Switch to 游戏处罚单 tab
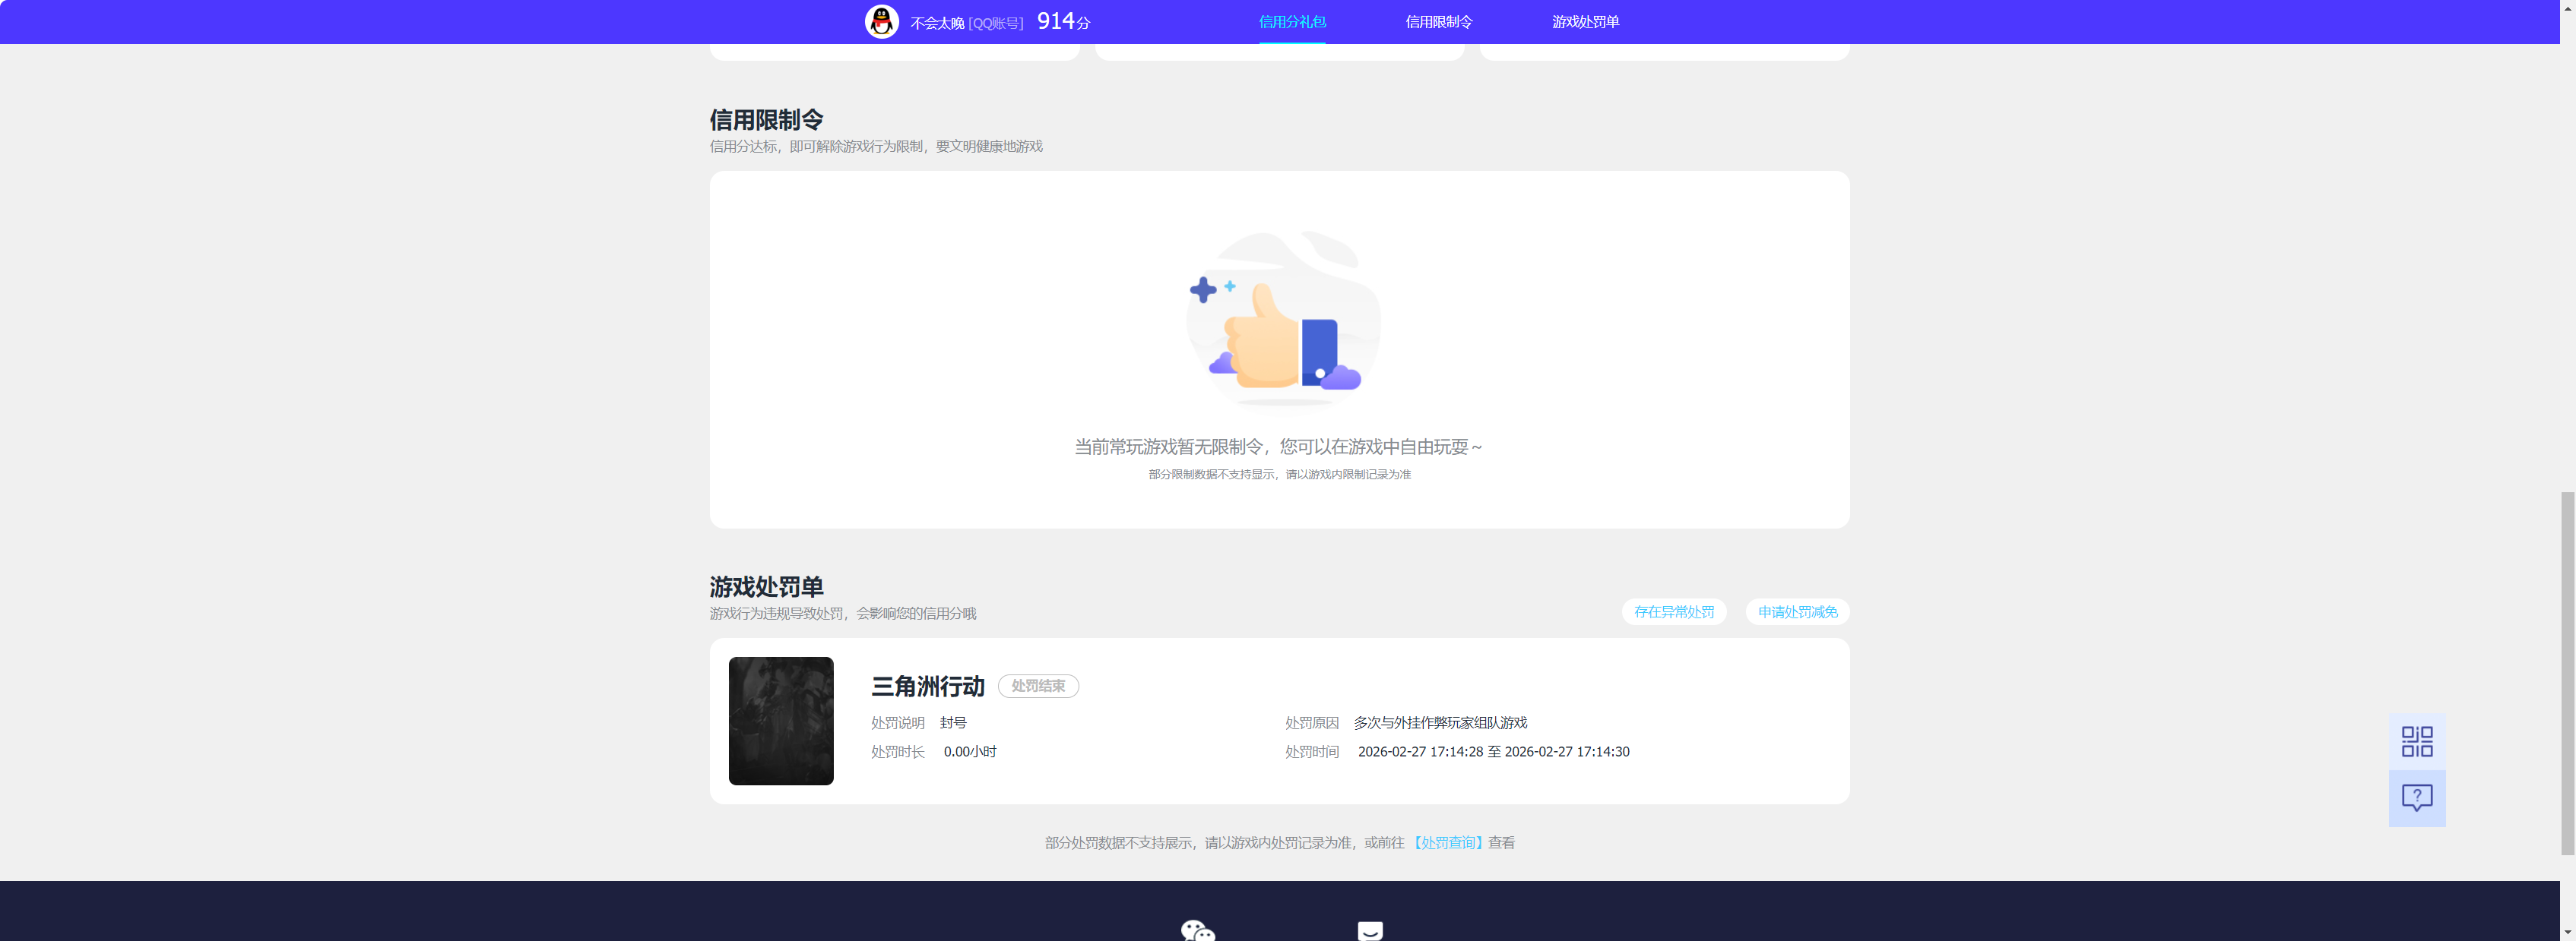 [x=1585, y=22]
